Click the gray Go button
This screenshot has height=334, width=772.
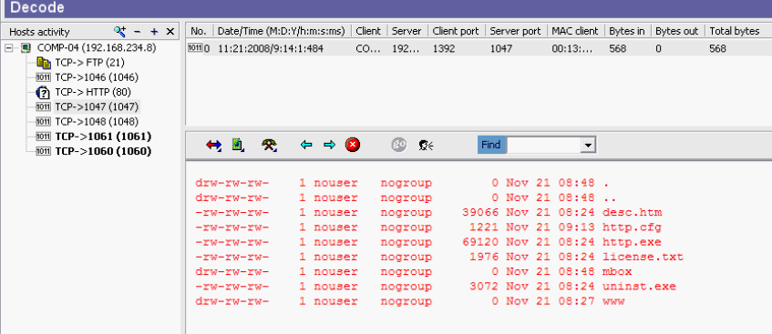coord(399,145)
